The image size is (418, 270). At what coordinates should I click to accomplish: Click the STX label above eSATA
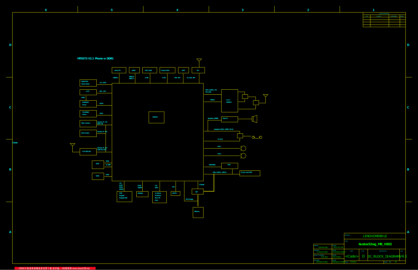pyautogui.click(x=173, y=187)
